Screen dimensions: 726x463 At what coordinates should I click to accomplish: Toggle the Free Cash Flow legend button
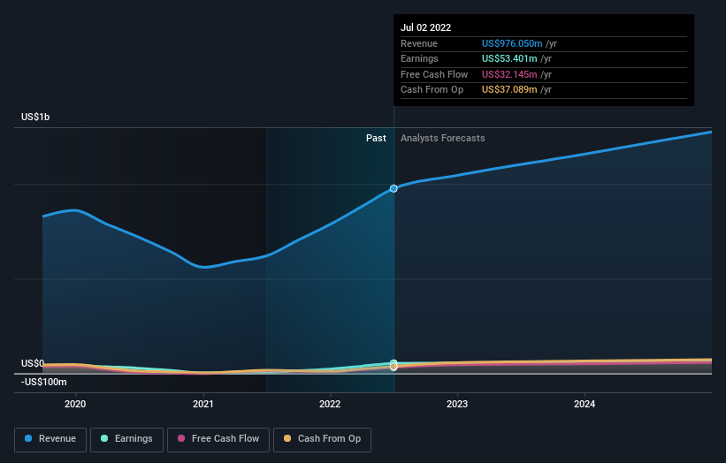[x=218, y=439]
